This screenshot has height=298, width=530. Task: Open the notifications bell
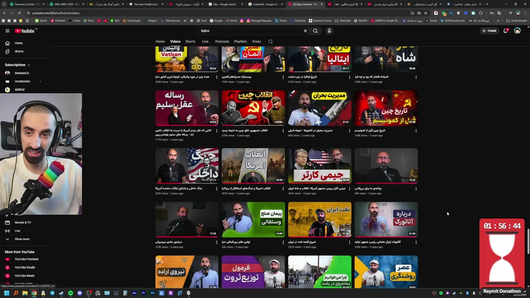click(x=506, y=31)
